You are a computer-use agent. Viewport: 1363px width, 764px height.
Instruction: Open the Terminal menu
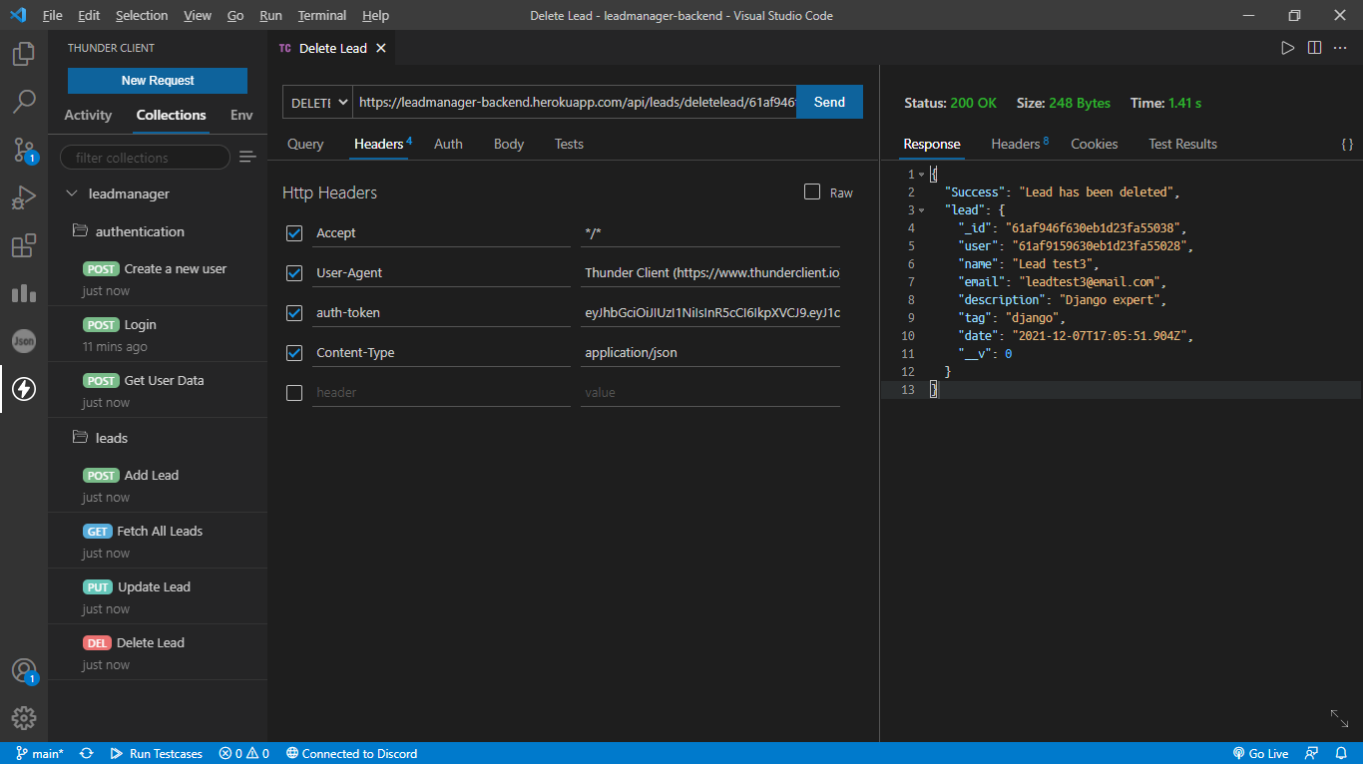tap(322, 16)
